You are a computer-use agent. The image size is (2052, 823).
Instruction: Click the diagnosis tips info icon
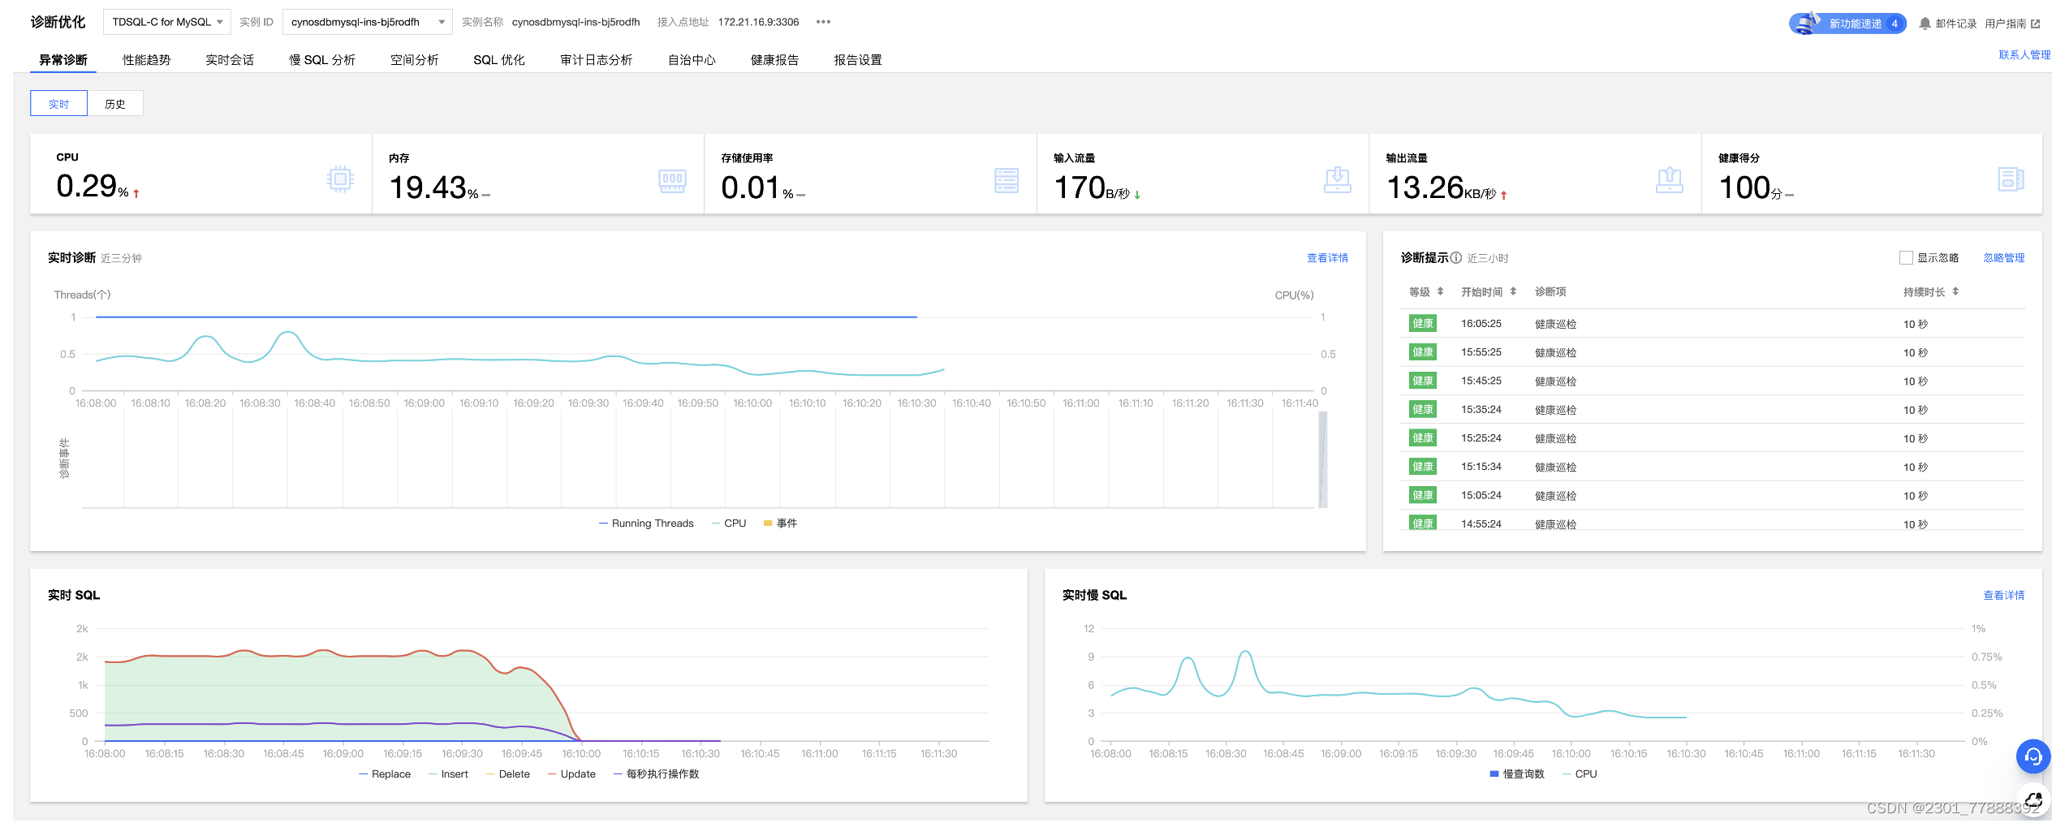[x=1456, y=258]
